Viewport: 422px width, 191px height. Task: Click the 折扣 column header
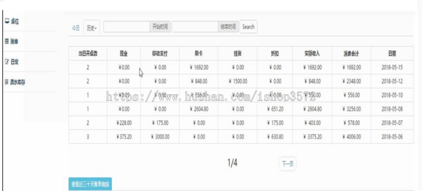point(275,53)
